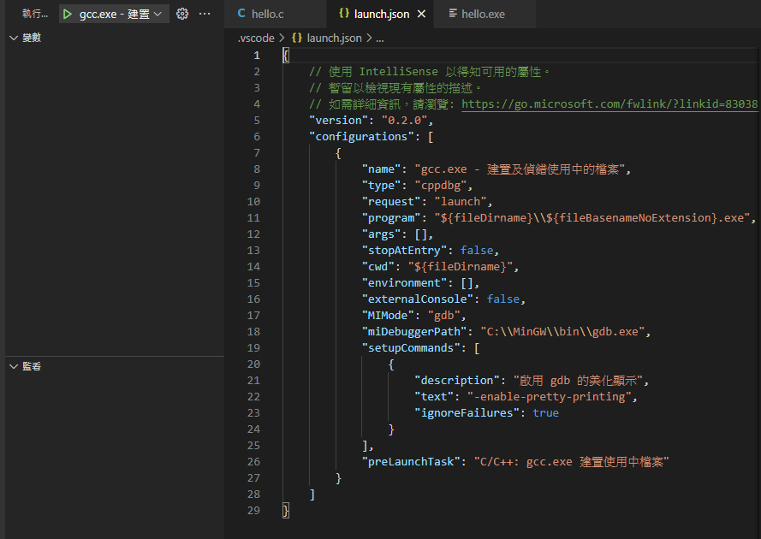Click the "preLaunchTask" key
Image resolution: width=761 pixels, height=539 pixels.
coord(411,462)
